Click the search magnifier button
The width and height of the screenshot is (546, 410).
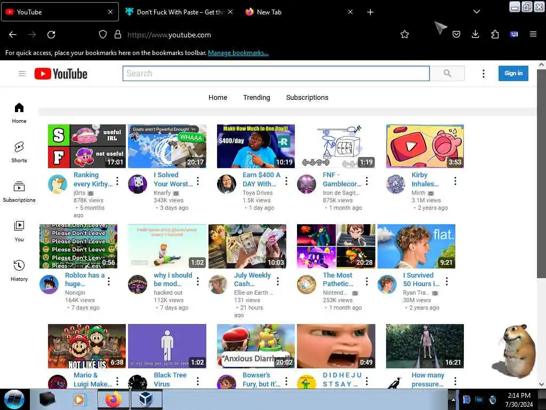click(x=447, y=73)
